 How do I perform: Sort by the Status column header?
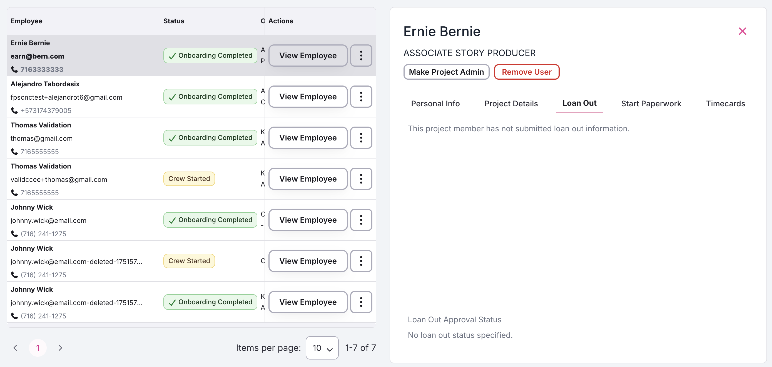[173, 21]
